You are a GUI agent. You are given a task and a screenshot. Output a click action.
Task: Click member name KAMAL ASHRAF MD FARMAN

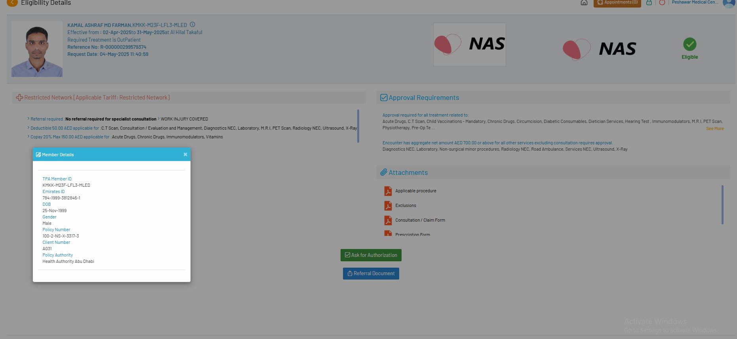99,25
